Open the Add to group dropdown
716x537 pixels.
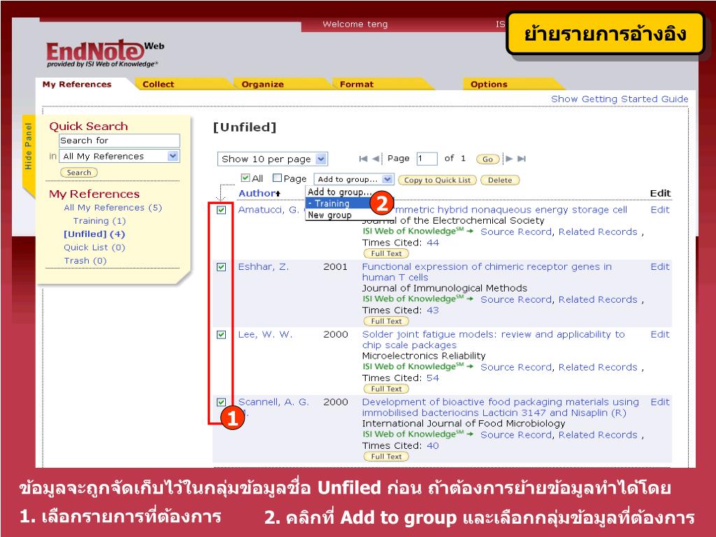(x=353, y=179)
